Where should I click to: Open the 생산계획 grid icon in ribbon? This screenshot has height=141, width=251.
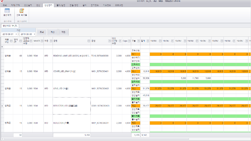click(x=7, y=11)
